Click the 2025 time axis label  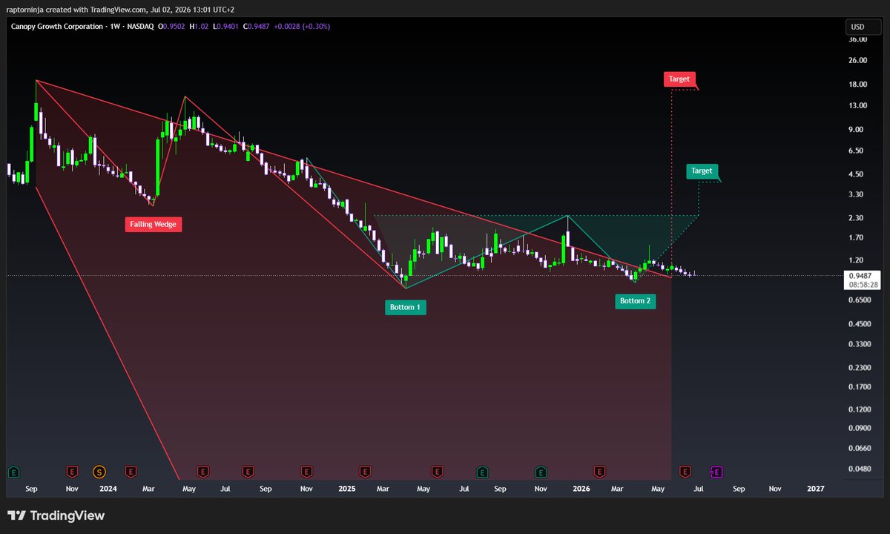pyautogui.click(x=346, y=489)
